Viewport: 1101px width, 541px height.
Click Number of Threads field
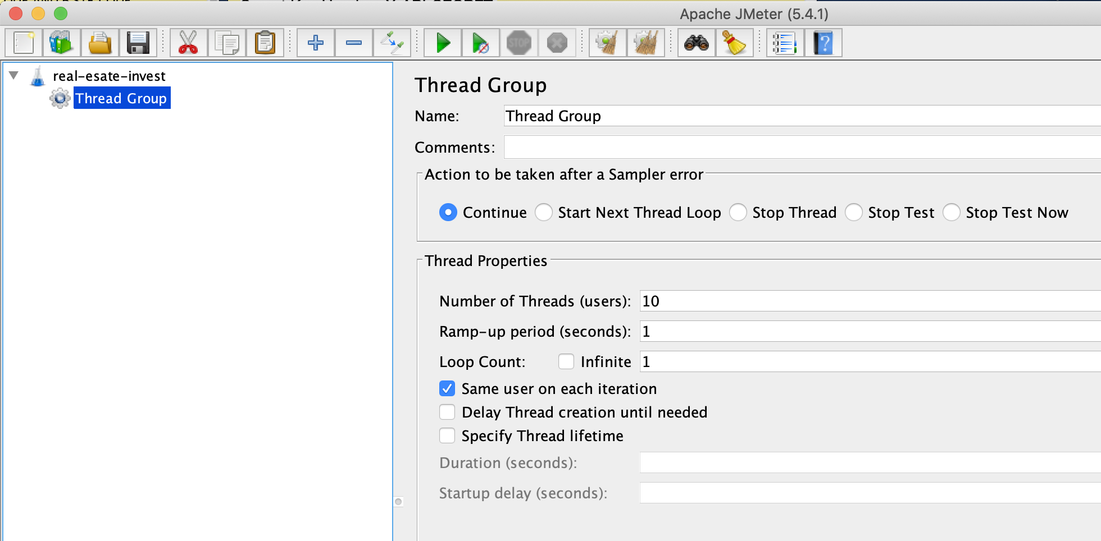click(x=870, y=301)
